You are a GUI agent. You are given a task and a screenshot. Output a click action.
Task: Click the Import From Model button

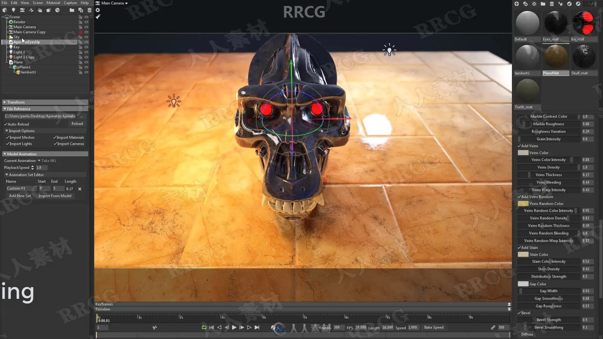[x=55, y=196]
